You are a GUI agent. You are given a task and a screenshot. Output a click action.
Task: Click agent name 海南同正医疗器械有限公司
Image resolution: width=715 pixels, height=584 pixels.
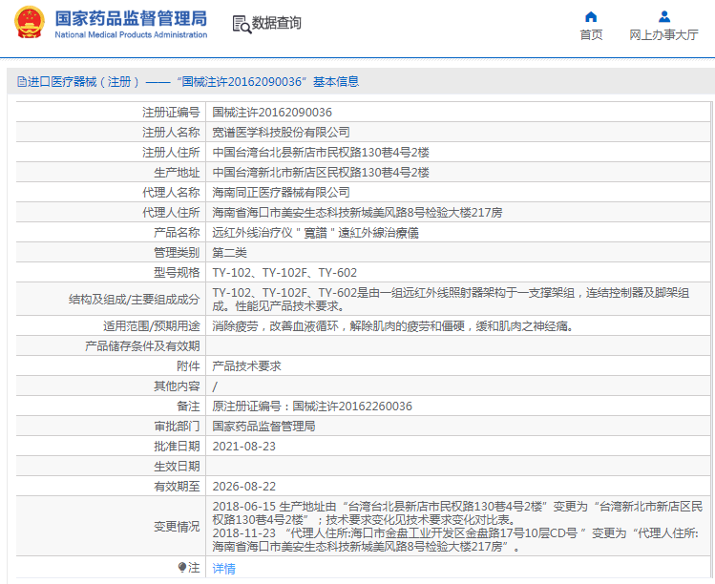click(281, 192)
